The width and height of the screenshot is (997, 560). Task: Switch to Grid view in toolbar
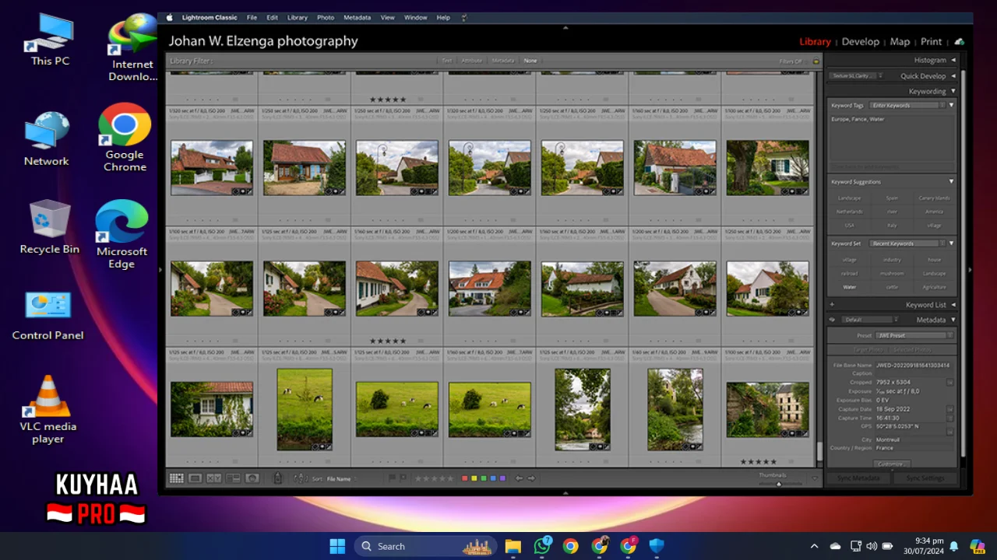(x=177, y=478)
